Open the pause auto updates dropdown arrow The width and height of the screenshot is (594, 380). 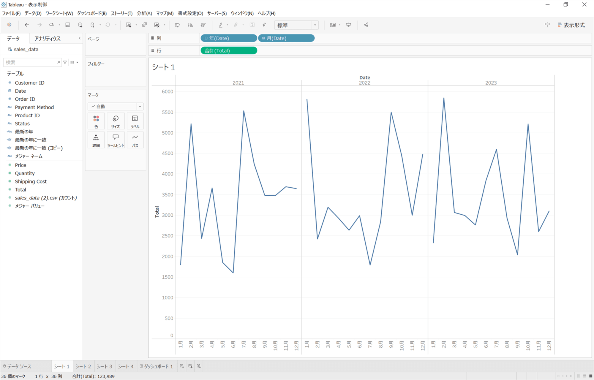click(100, 25)
